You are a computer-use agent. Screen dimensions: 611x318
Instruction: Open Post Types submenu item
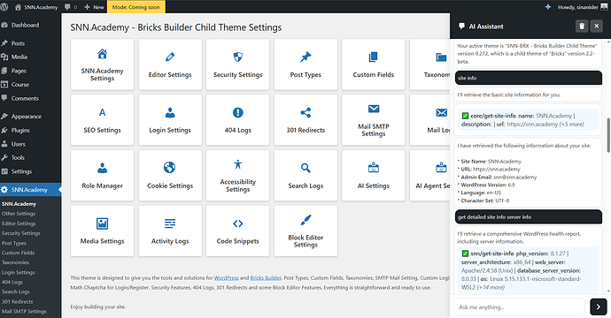tap(14, 243)
